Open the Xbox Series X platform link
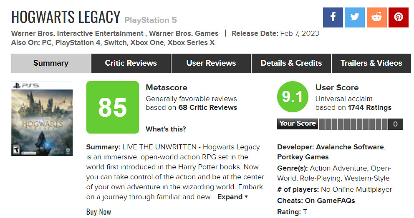414x218 pixels. pyautogui.click(x=191, y=42)
